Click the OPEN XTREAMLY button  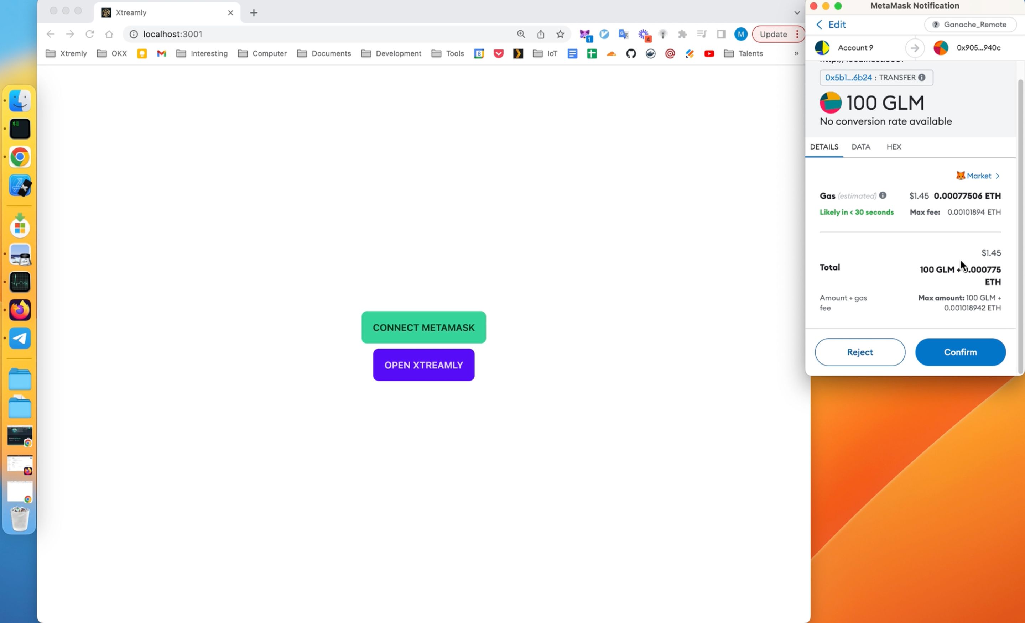(x=423, y=365)
